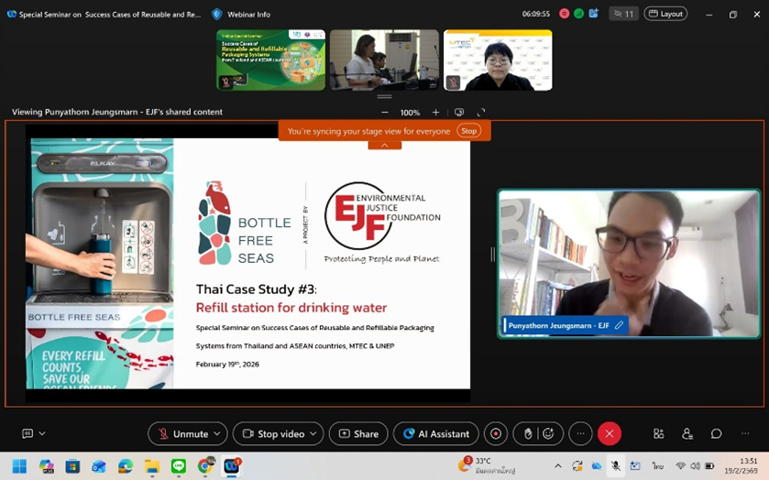Click the record meeting icon
The height and width of the screenshot is (480, 769).
click(496, 434)
